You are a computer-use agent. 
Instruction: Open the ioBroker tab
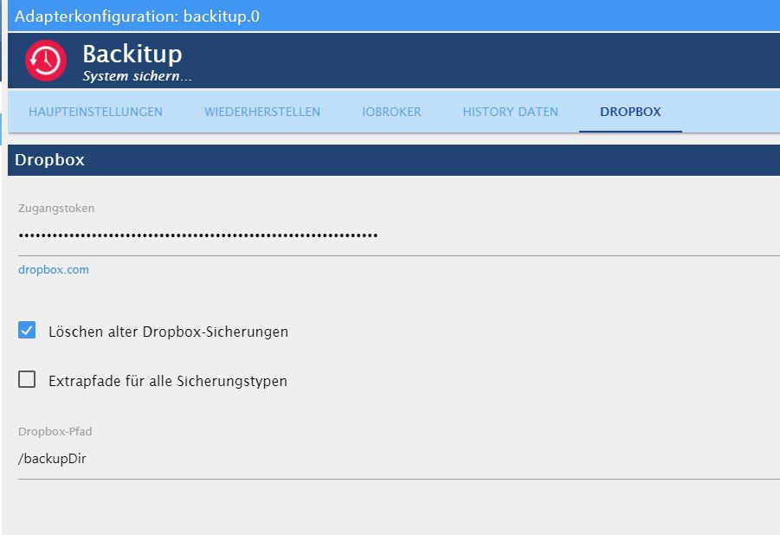[x=391, y=112]
